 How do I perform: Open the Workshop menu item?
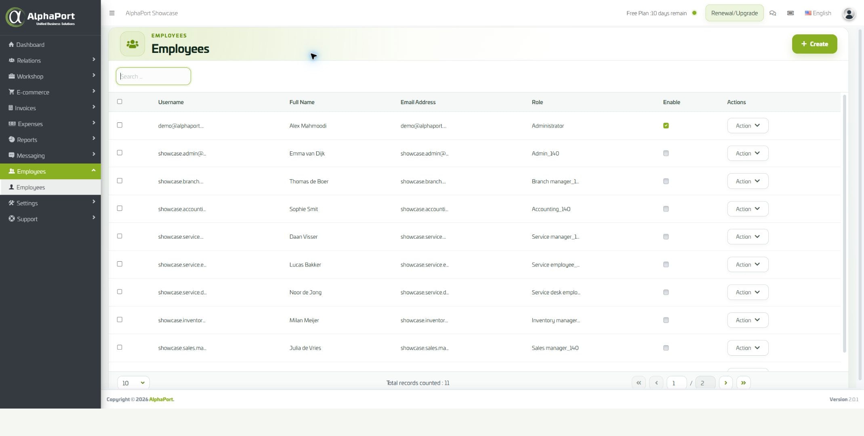[x=50, y=76]
